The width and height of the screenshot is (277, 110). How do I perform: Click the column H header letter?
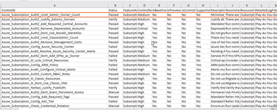(x=203, y=6)
